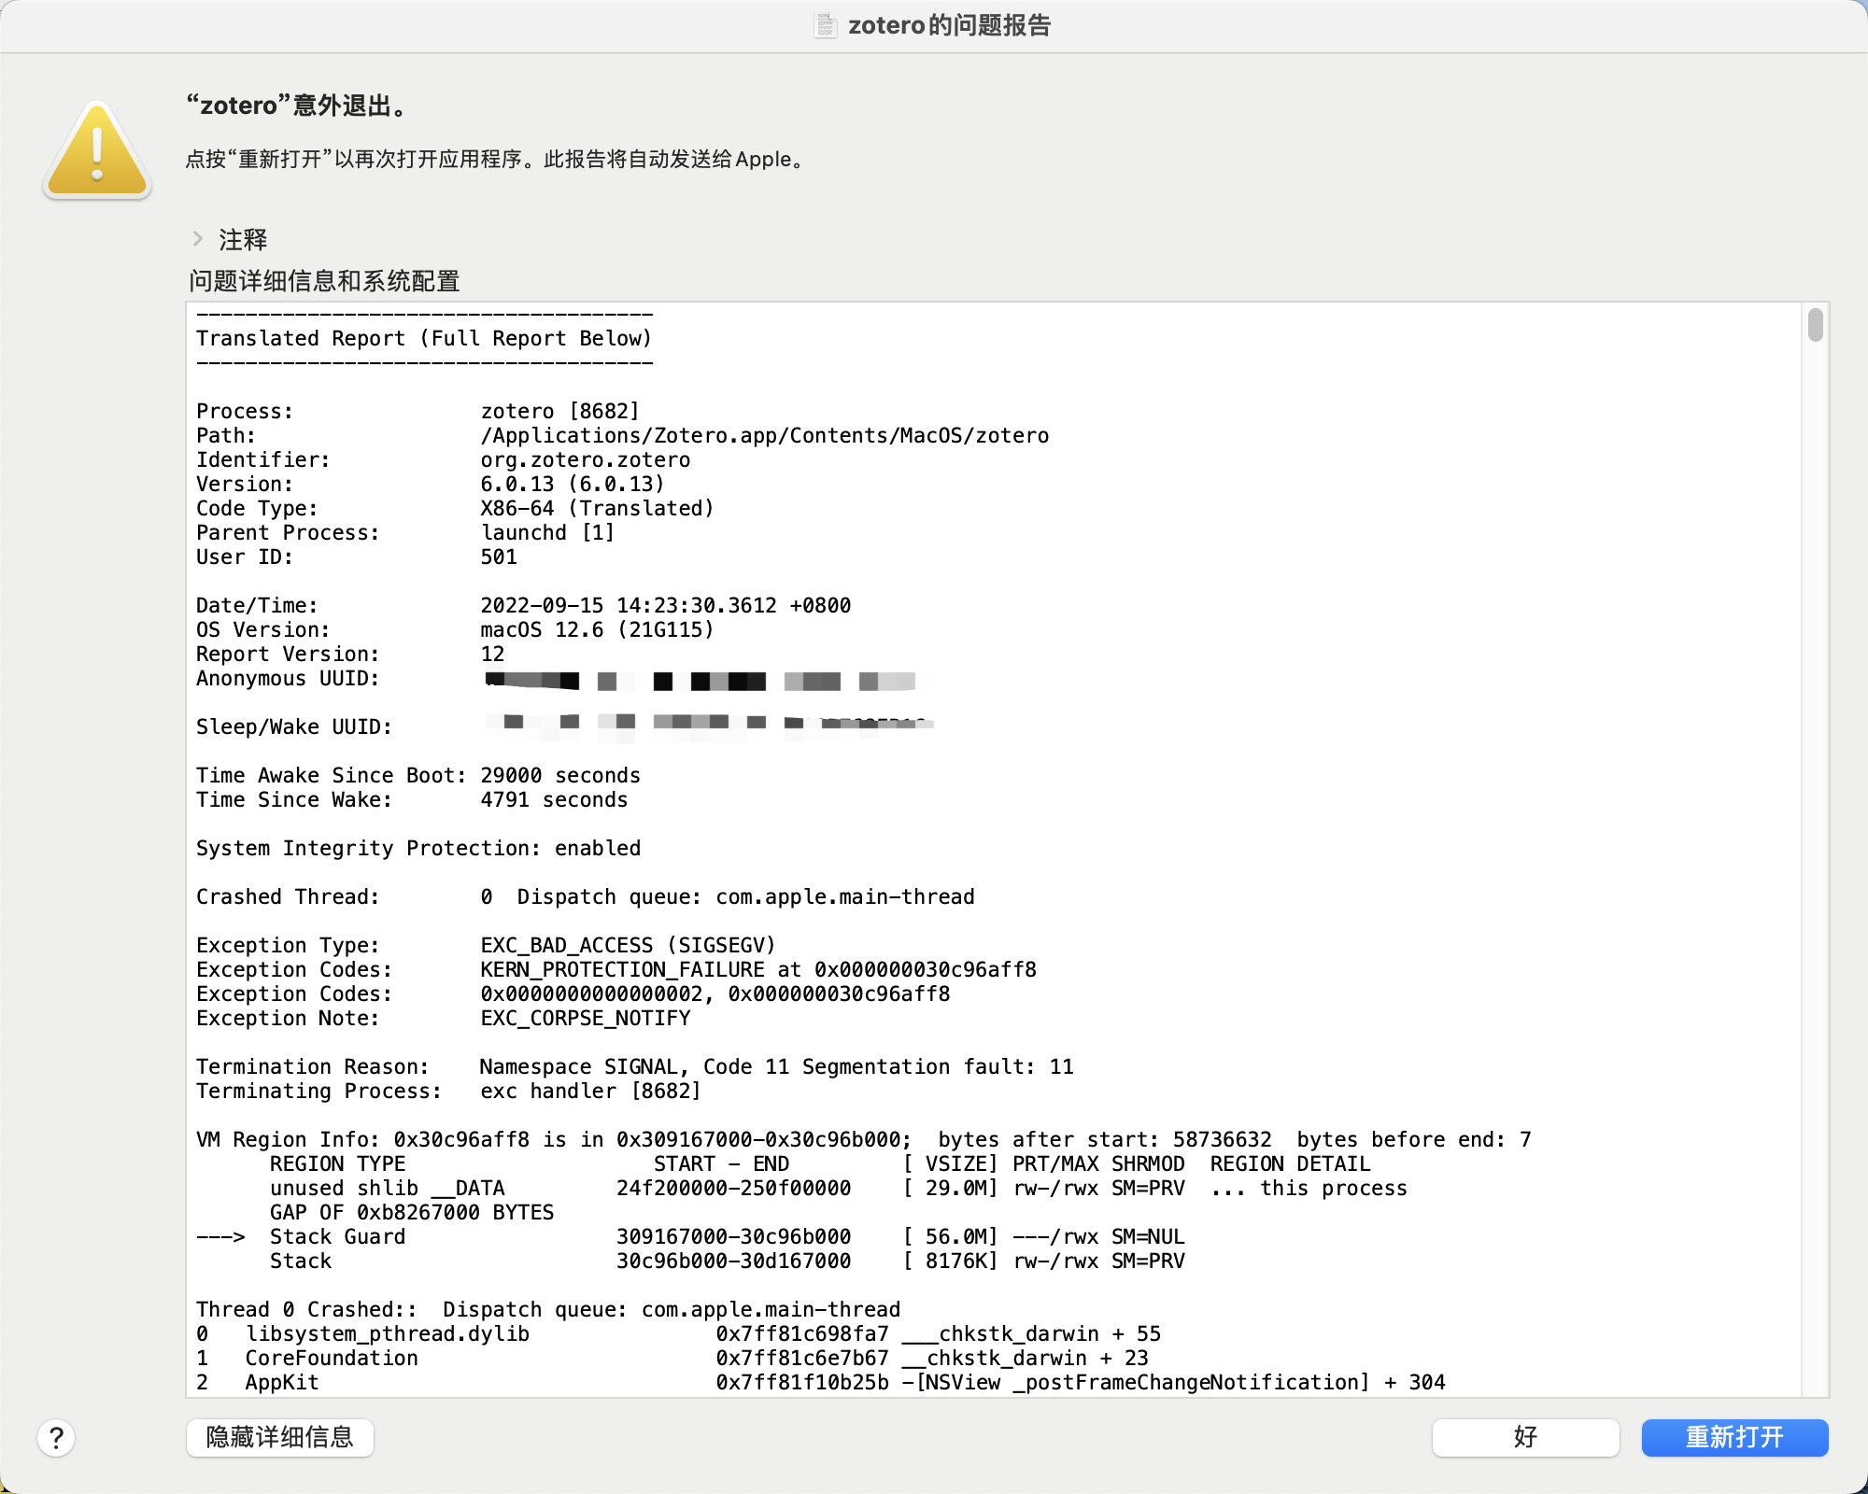Click the Thread 0 Crashed line
This screenshot has width=1868, height=1494.
point(548,1309)
